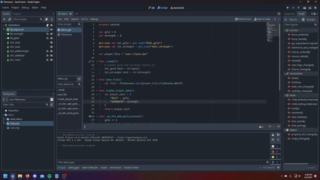Open AssetLib workspace
Viewport: 320px width, 180px height.
point(177,8)
